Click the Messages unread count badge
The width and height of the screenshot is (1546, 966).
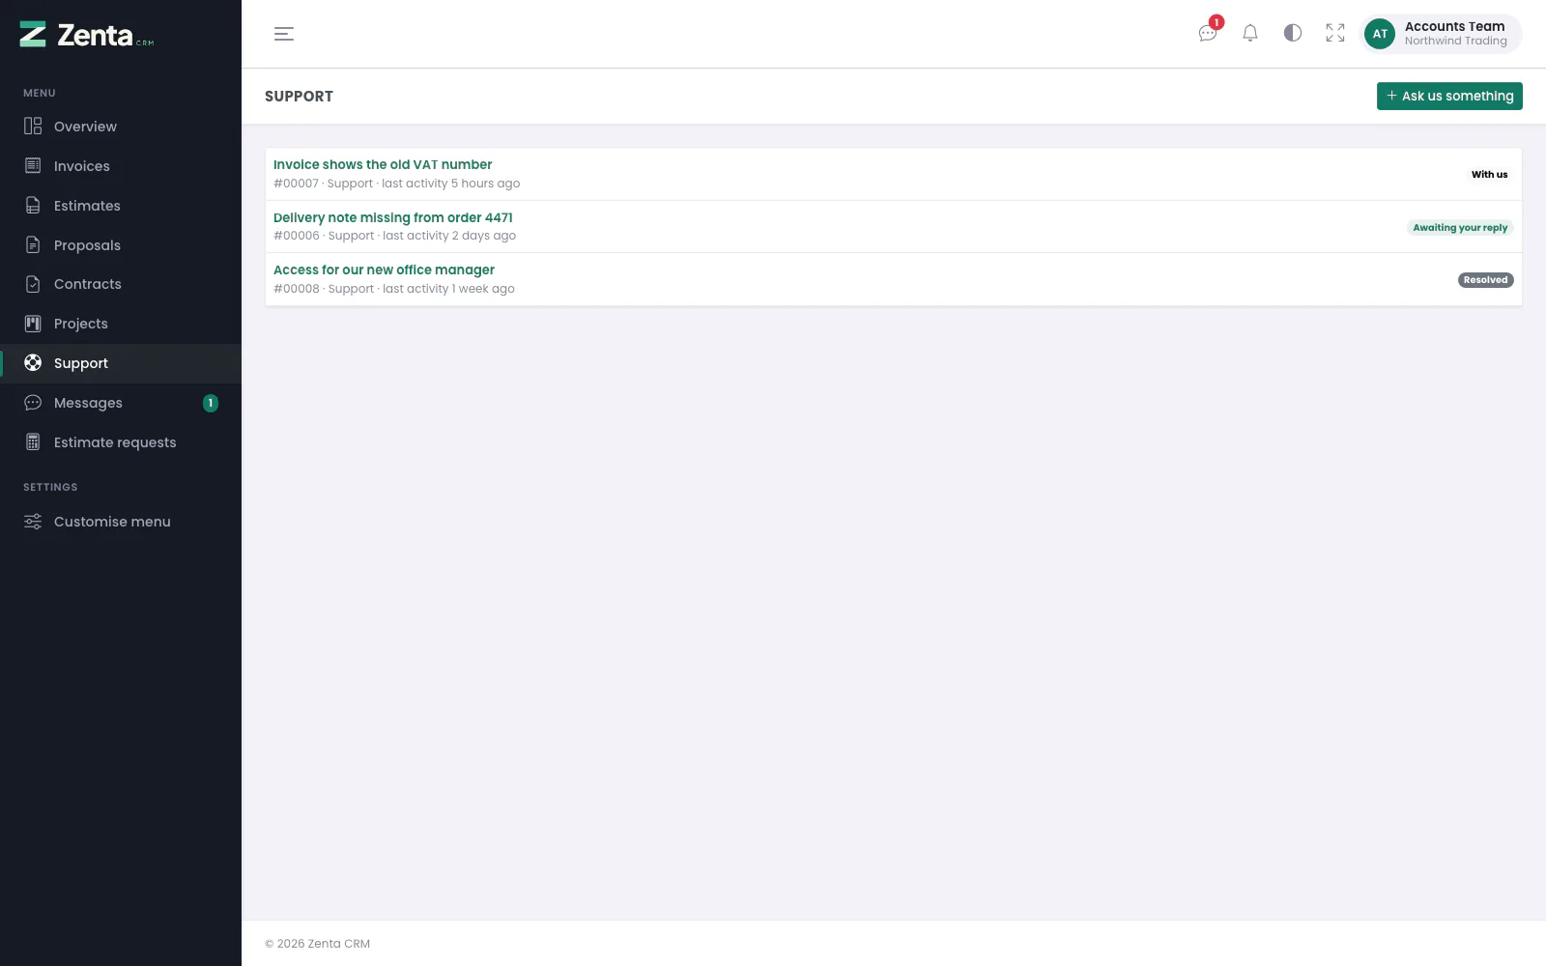click(211, 403)
